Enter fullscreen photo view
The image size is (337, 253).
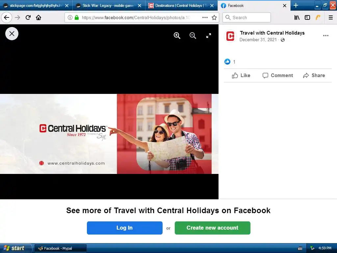(x=208, y=36)
